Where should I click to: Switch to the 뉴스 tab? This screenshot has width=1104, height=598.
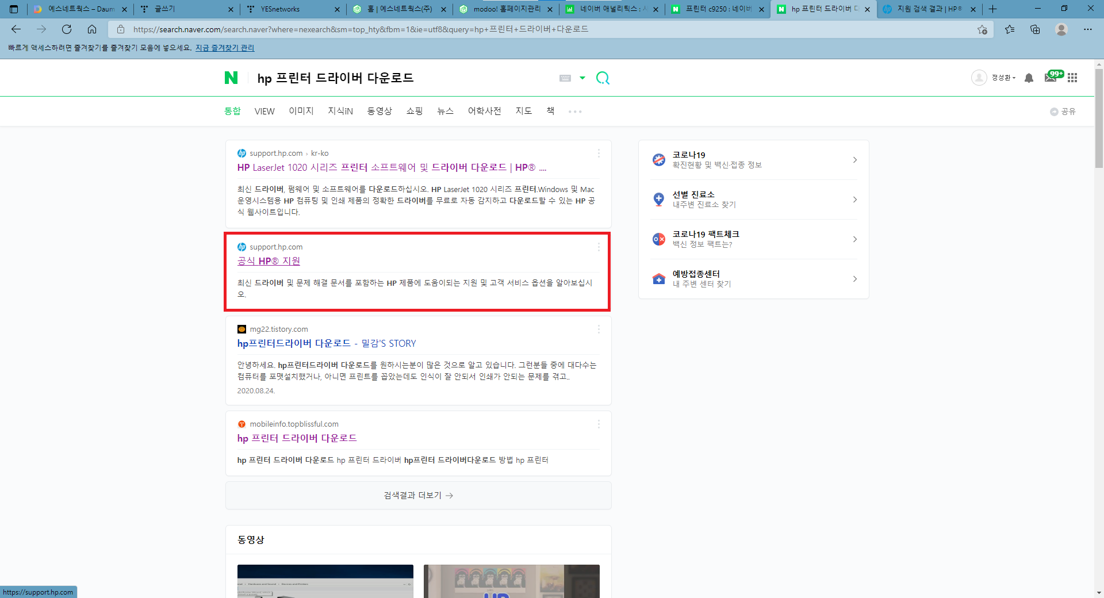pyautogui.click(x=445, y=111)
